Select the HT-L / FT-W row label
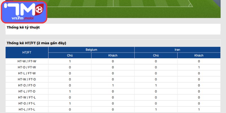This screenshot has width=226, height=113. pos(27,73)
